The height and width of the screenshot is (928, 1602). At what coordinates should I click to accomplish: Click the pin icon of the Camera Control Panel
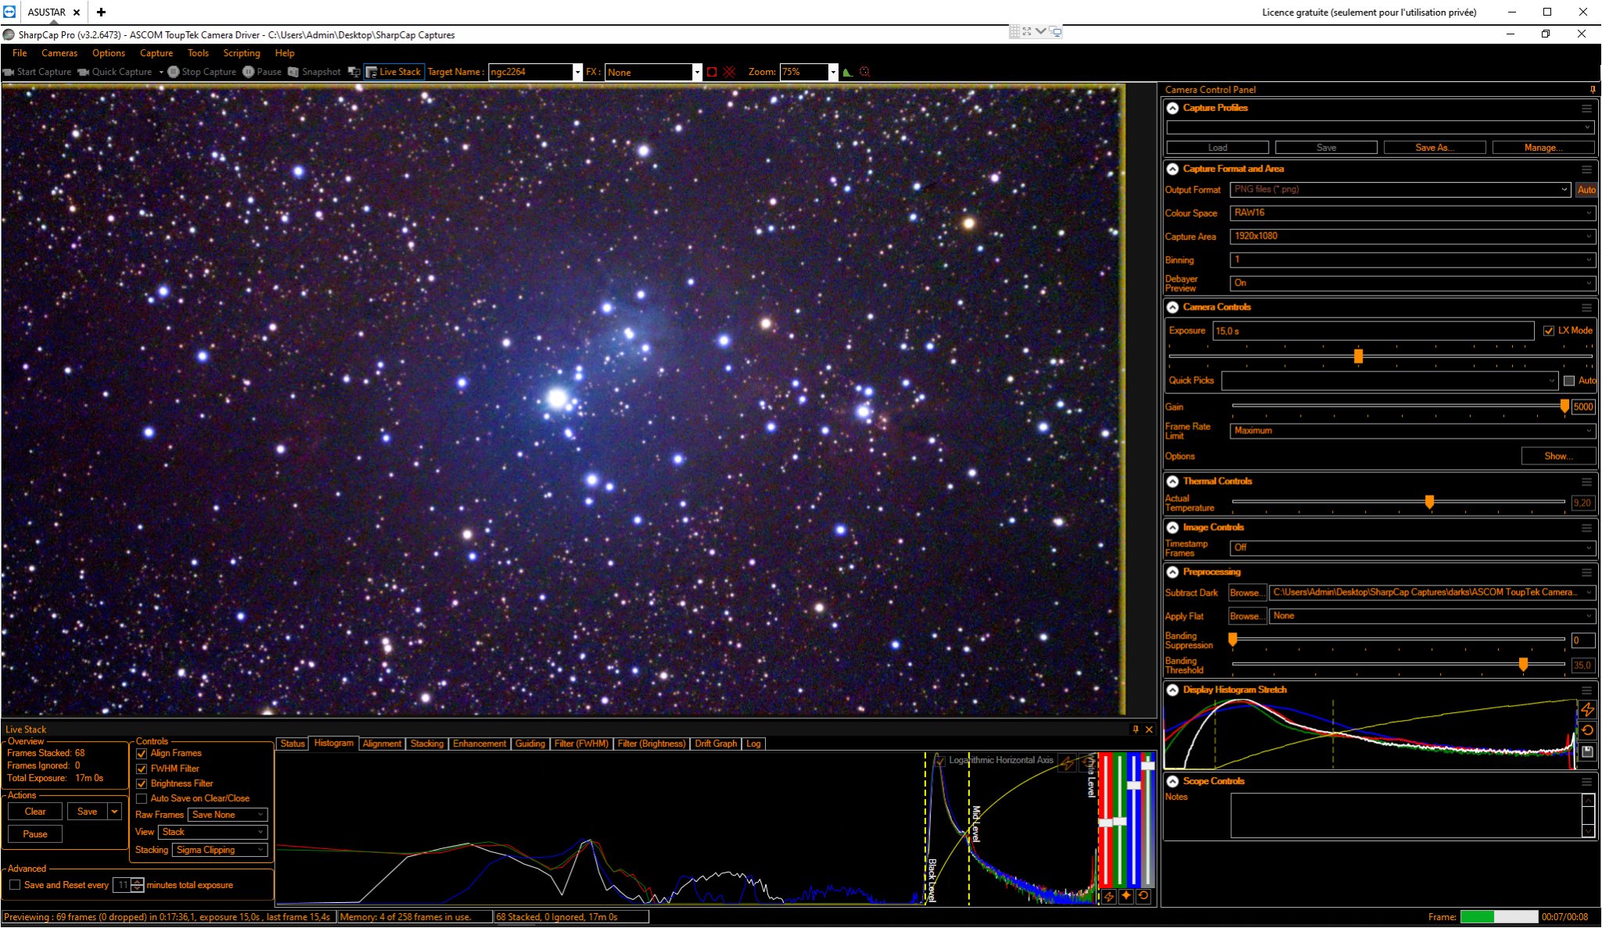point(1593,90)
